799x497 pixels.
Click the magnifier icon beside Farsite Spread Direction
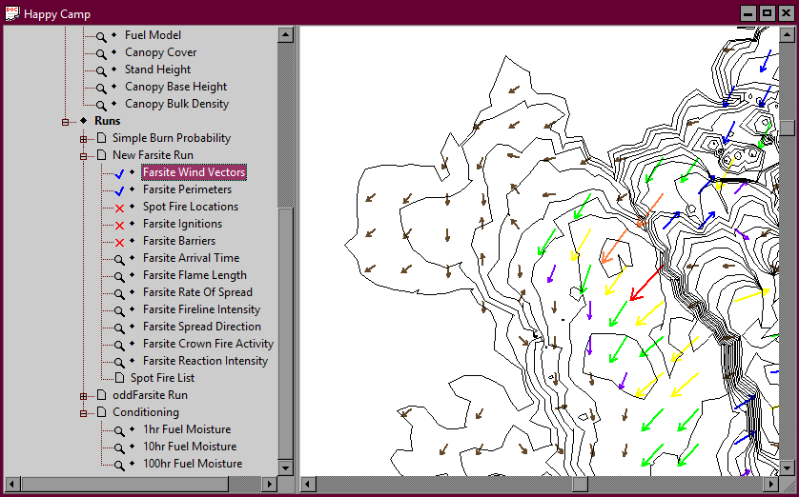[x=119, y=328]
